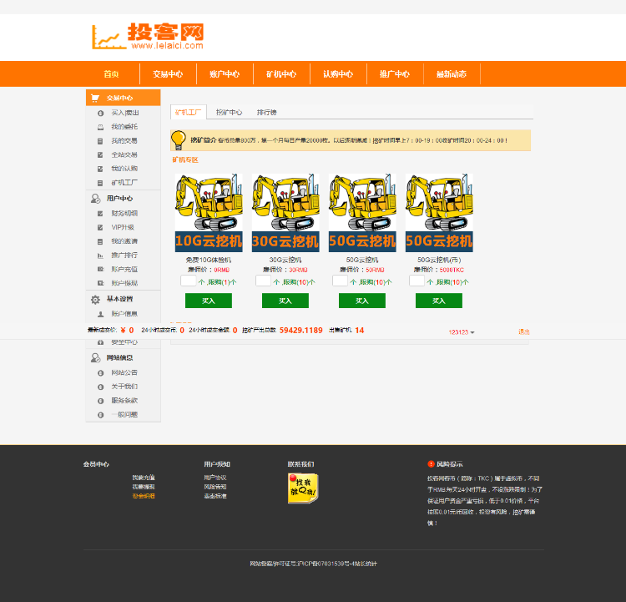The width and height of the screenshot is (626, 602).
Task: Open 推广中心 in the top navigation bar
Action: [395, 74]
